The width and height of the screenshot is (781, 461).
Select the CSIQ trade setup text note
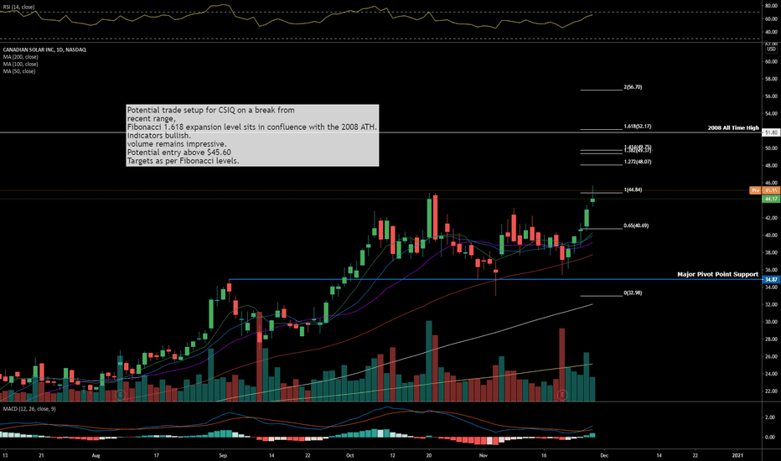pos(252,135)
